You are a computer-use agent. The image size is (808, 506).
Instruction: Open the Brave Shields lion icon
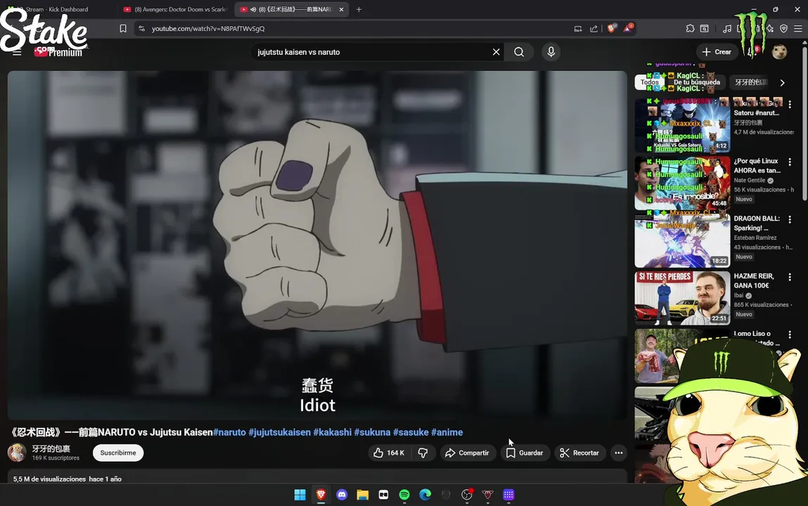[x=612, y=28]
